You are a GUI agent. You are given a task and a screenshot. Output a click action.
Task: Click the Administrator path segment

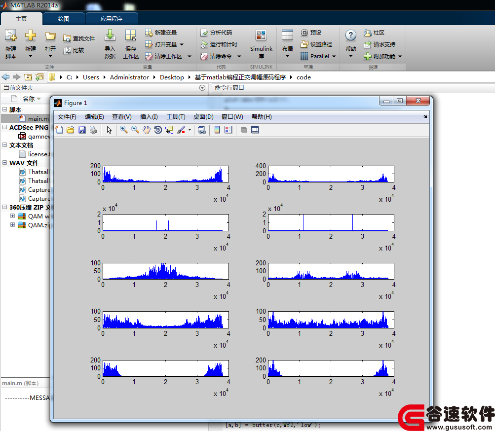tap(129, 77)
